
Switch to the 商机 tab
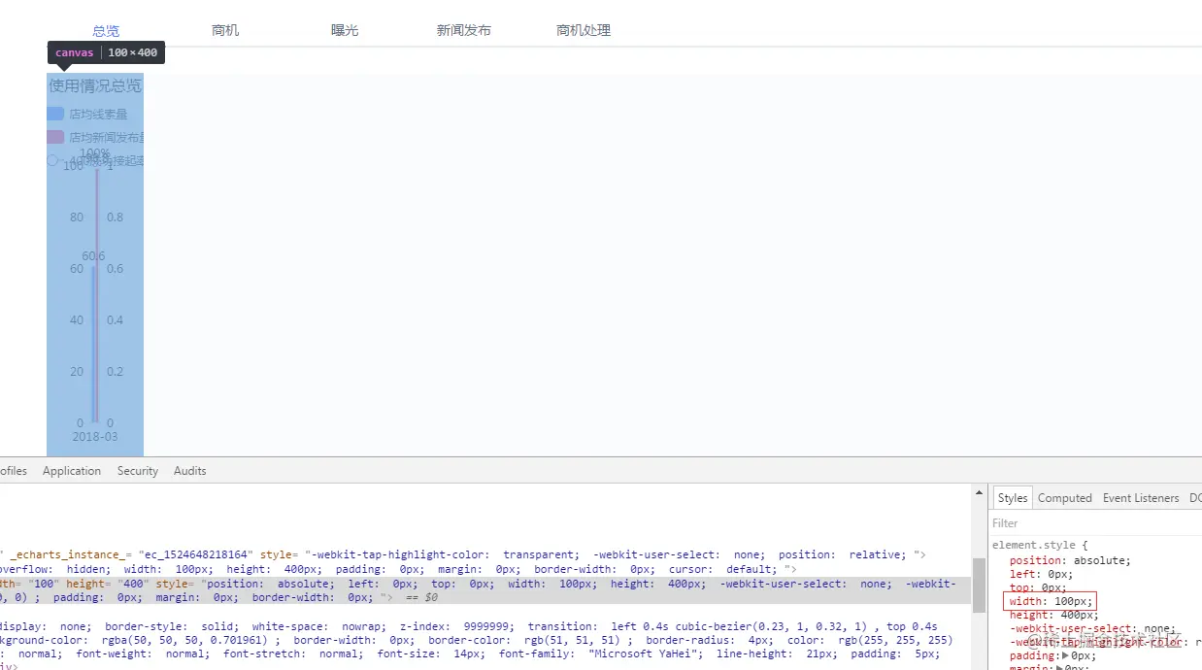pyautogui.click(x=225, y=30)
